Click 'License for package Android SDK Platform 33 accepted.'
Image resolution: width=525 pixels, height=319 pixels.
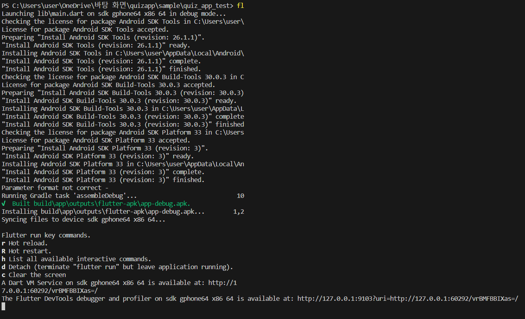[96, 140]
